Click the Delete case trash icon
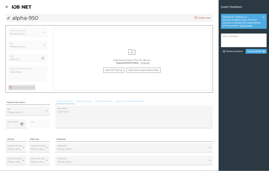This screenshot has height=171, width=269. (x=195, y=18)
